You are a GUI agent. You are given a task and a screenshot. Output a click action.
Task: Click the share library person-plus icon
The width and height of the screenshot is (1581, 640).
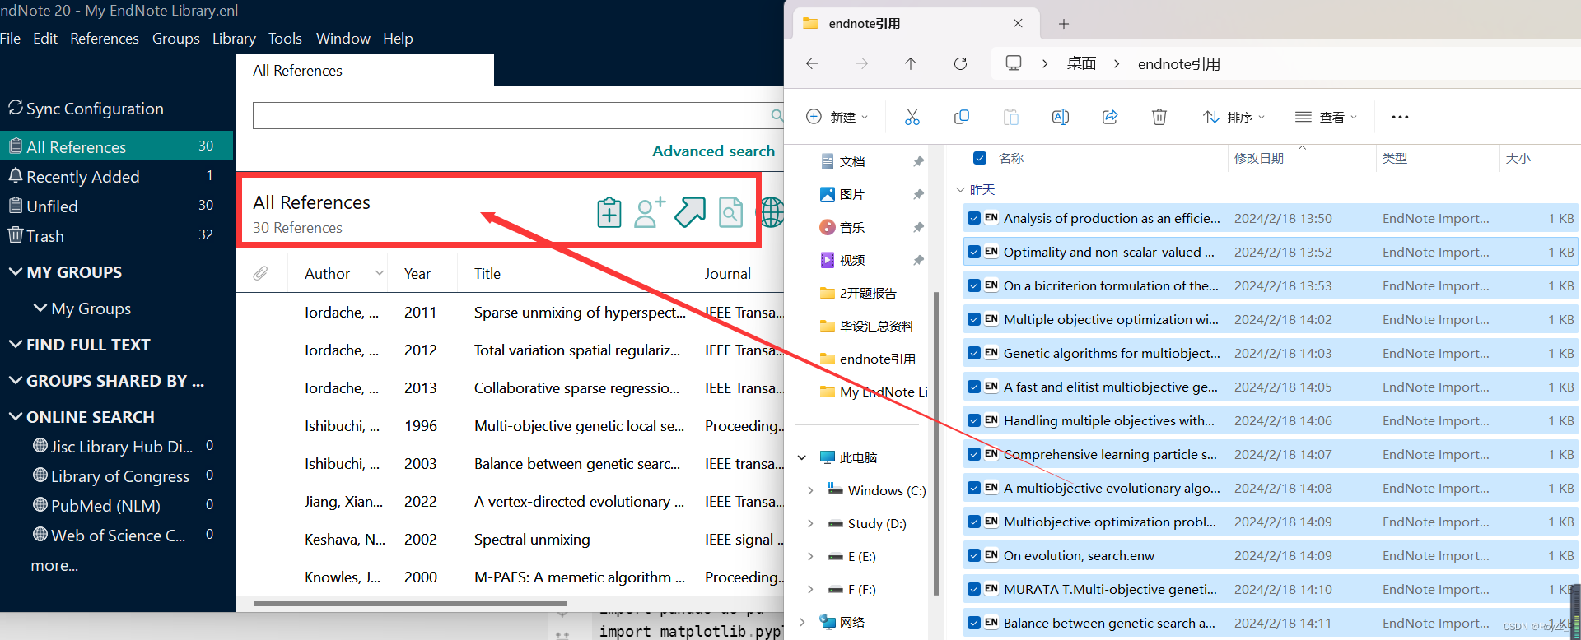(x=650, y=212)
